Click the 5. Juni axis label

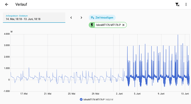(x=137, y=94)
